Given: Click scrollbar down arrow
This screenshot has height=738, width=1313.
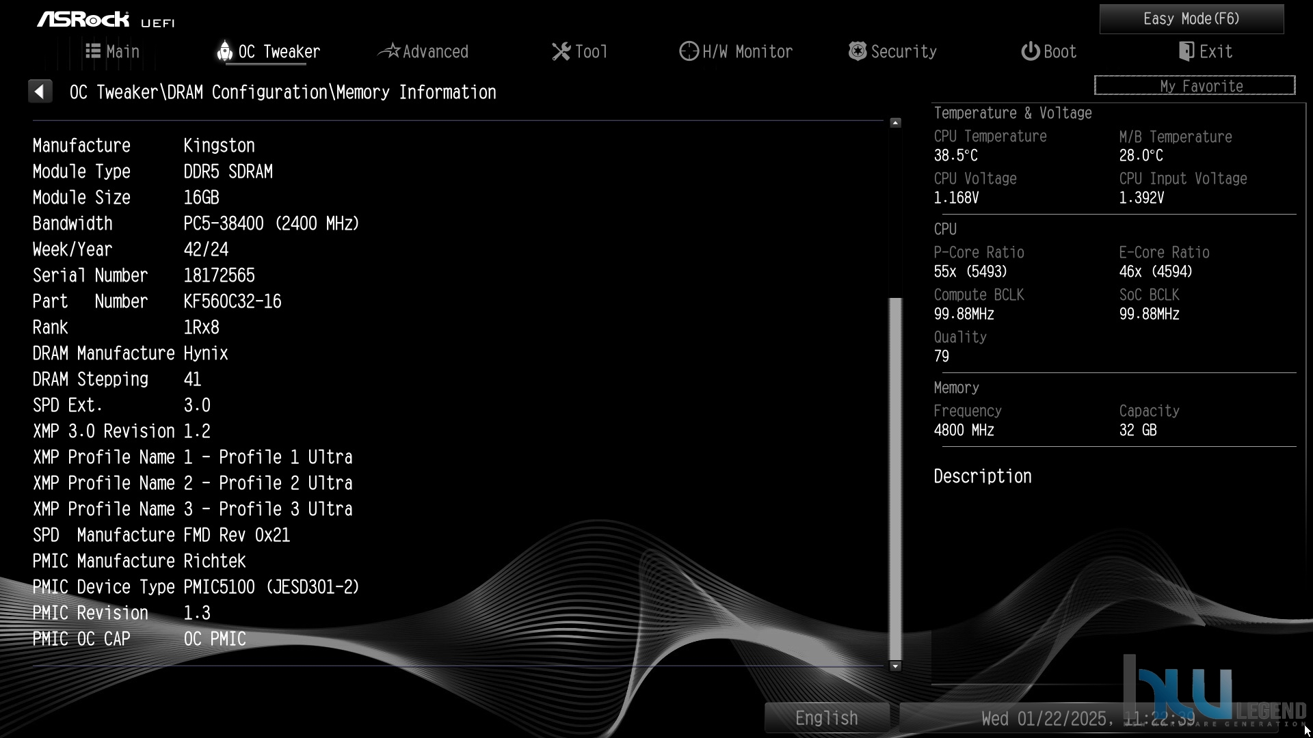Looking at the screenshot, I should [x=895, y=666].
